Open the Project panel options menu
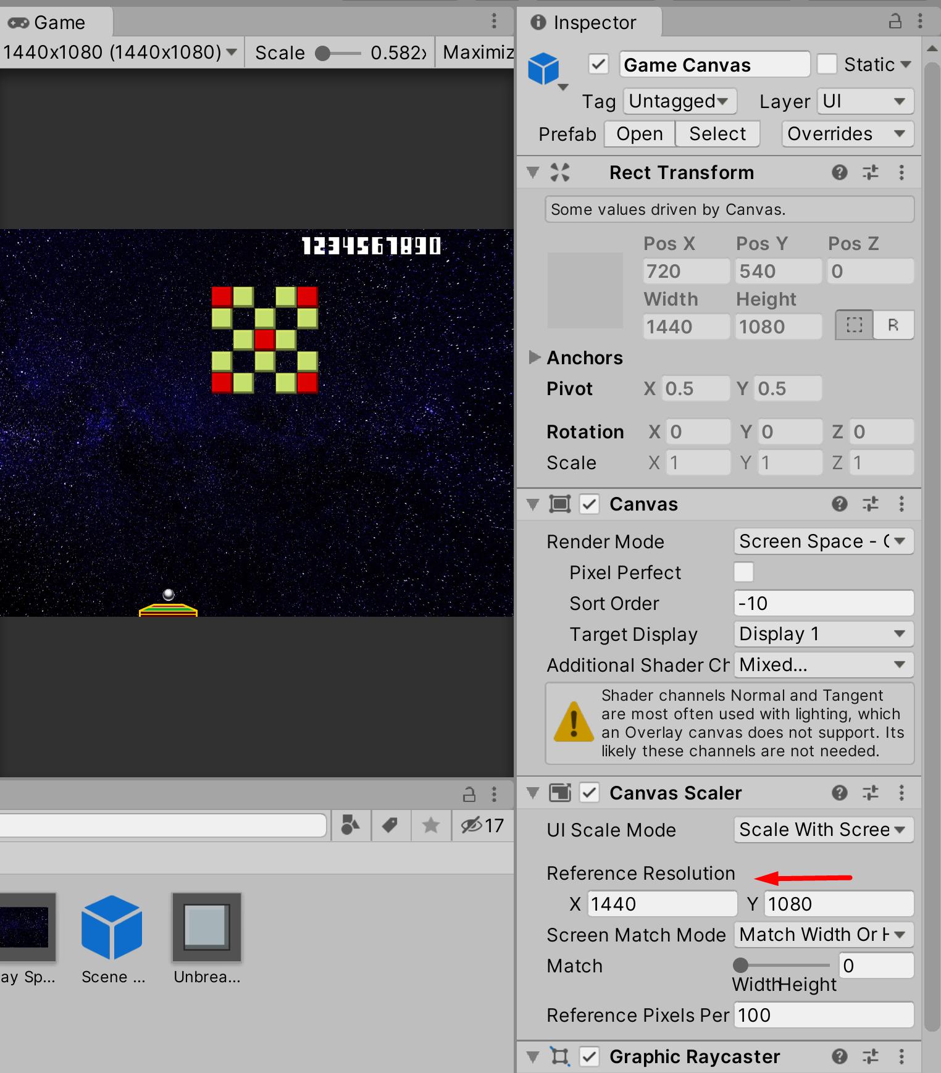The height and width of the screenshot is (1073, 941). click(494, 794)
